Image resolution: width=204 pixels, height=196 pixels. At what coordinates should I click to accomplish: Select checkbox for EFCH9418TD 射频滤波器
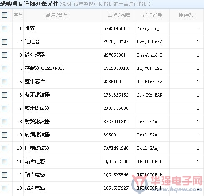coord(5,122)
